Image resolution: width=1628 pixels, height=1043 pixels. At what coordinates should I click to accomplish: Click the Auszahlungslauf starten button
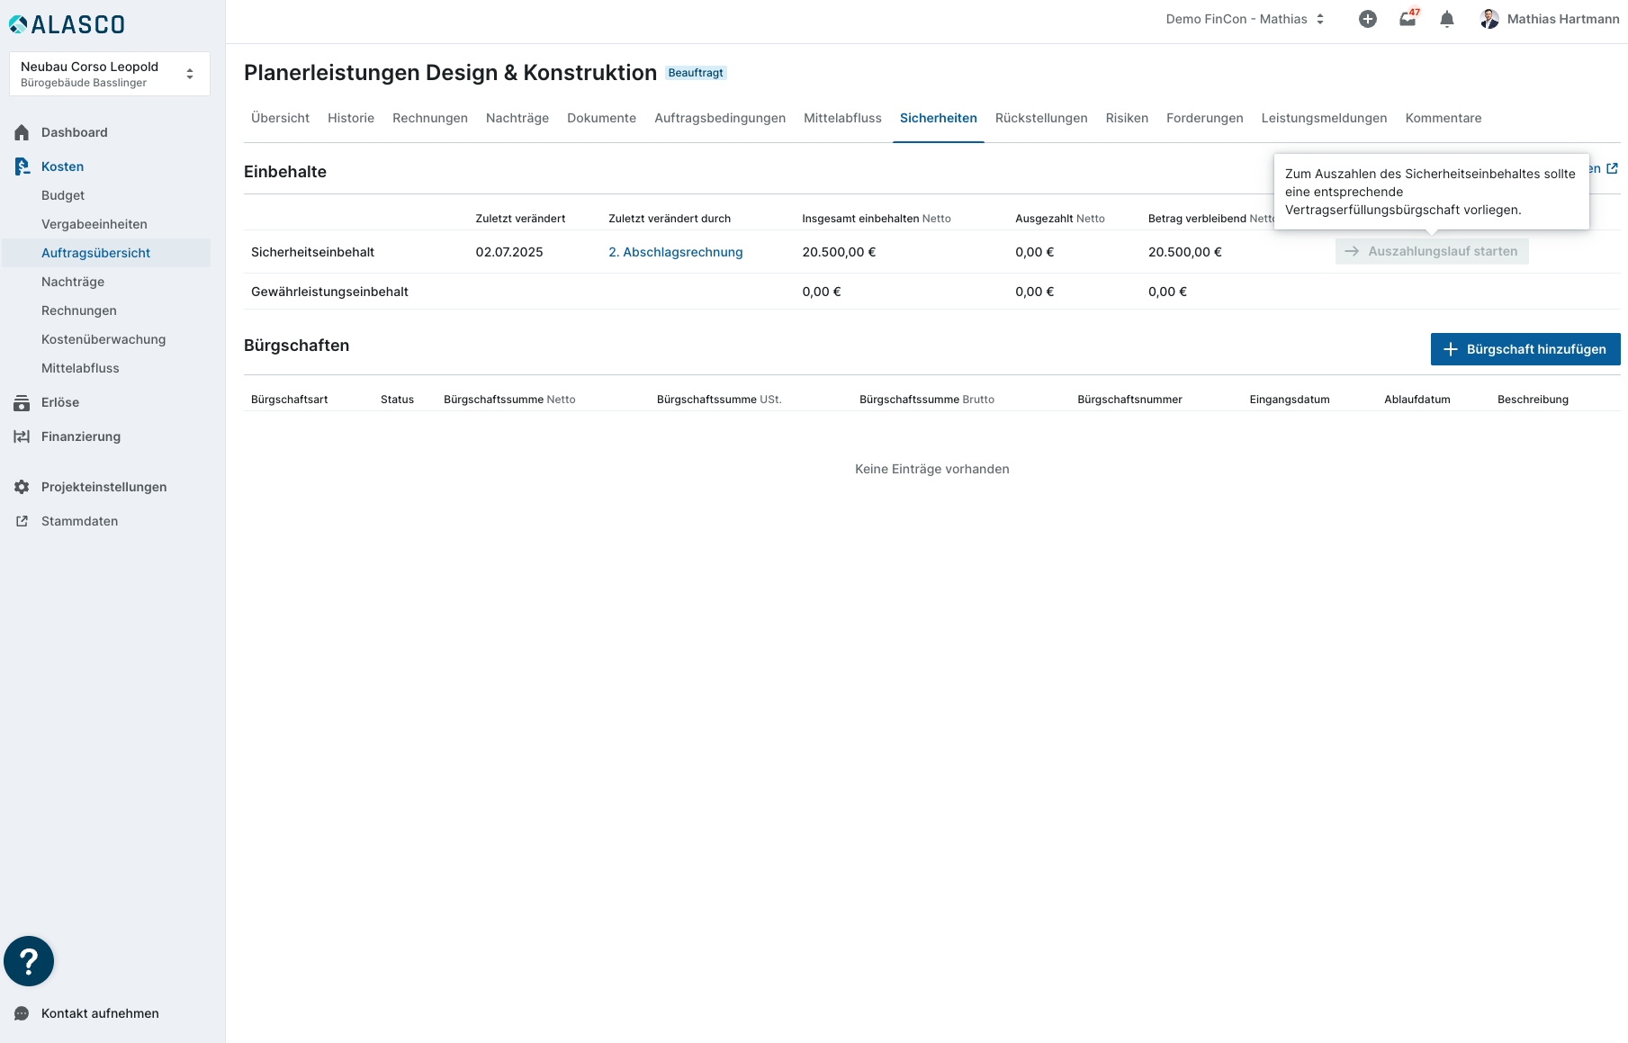pyautogui.click(x=1431, y=251)
